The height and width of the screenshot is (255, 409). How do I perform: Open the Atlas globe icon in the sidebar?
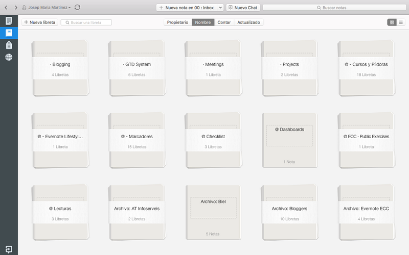coord(9,57)
